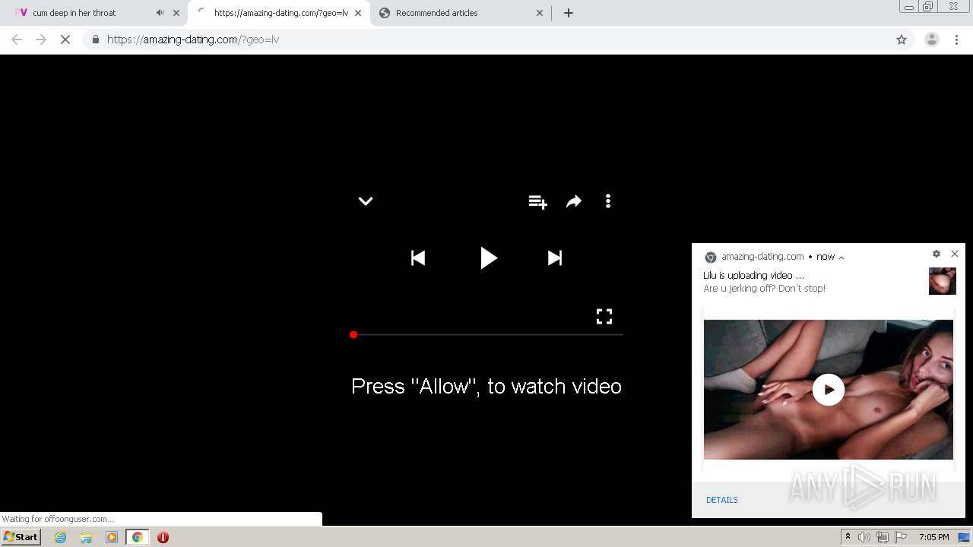Restore down the Chrome window

[x=928, y=7]
